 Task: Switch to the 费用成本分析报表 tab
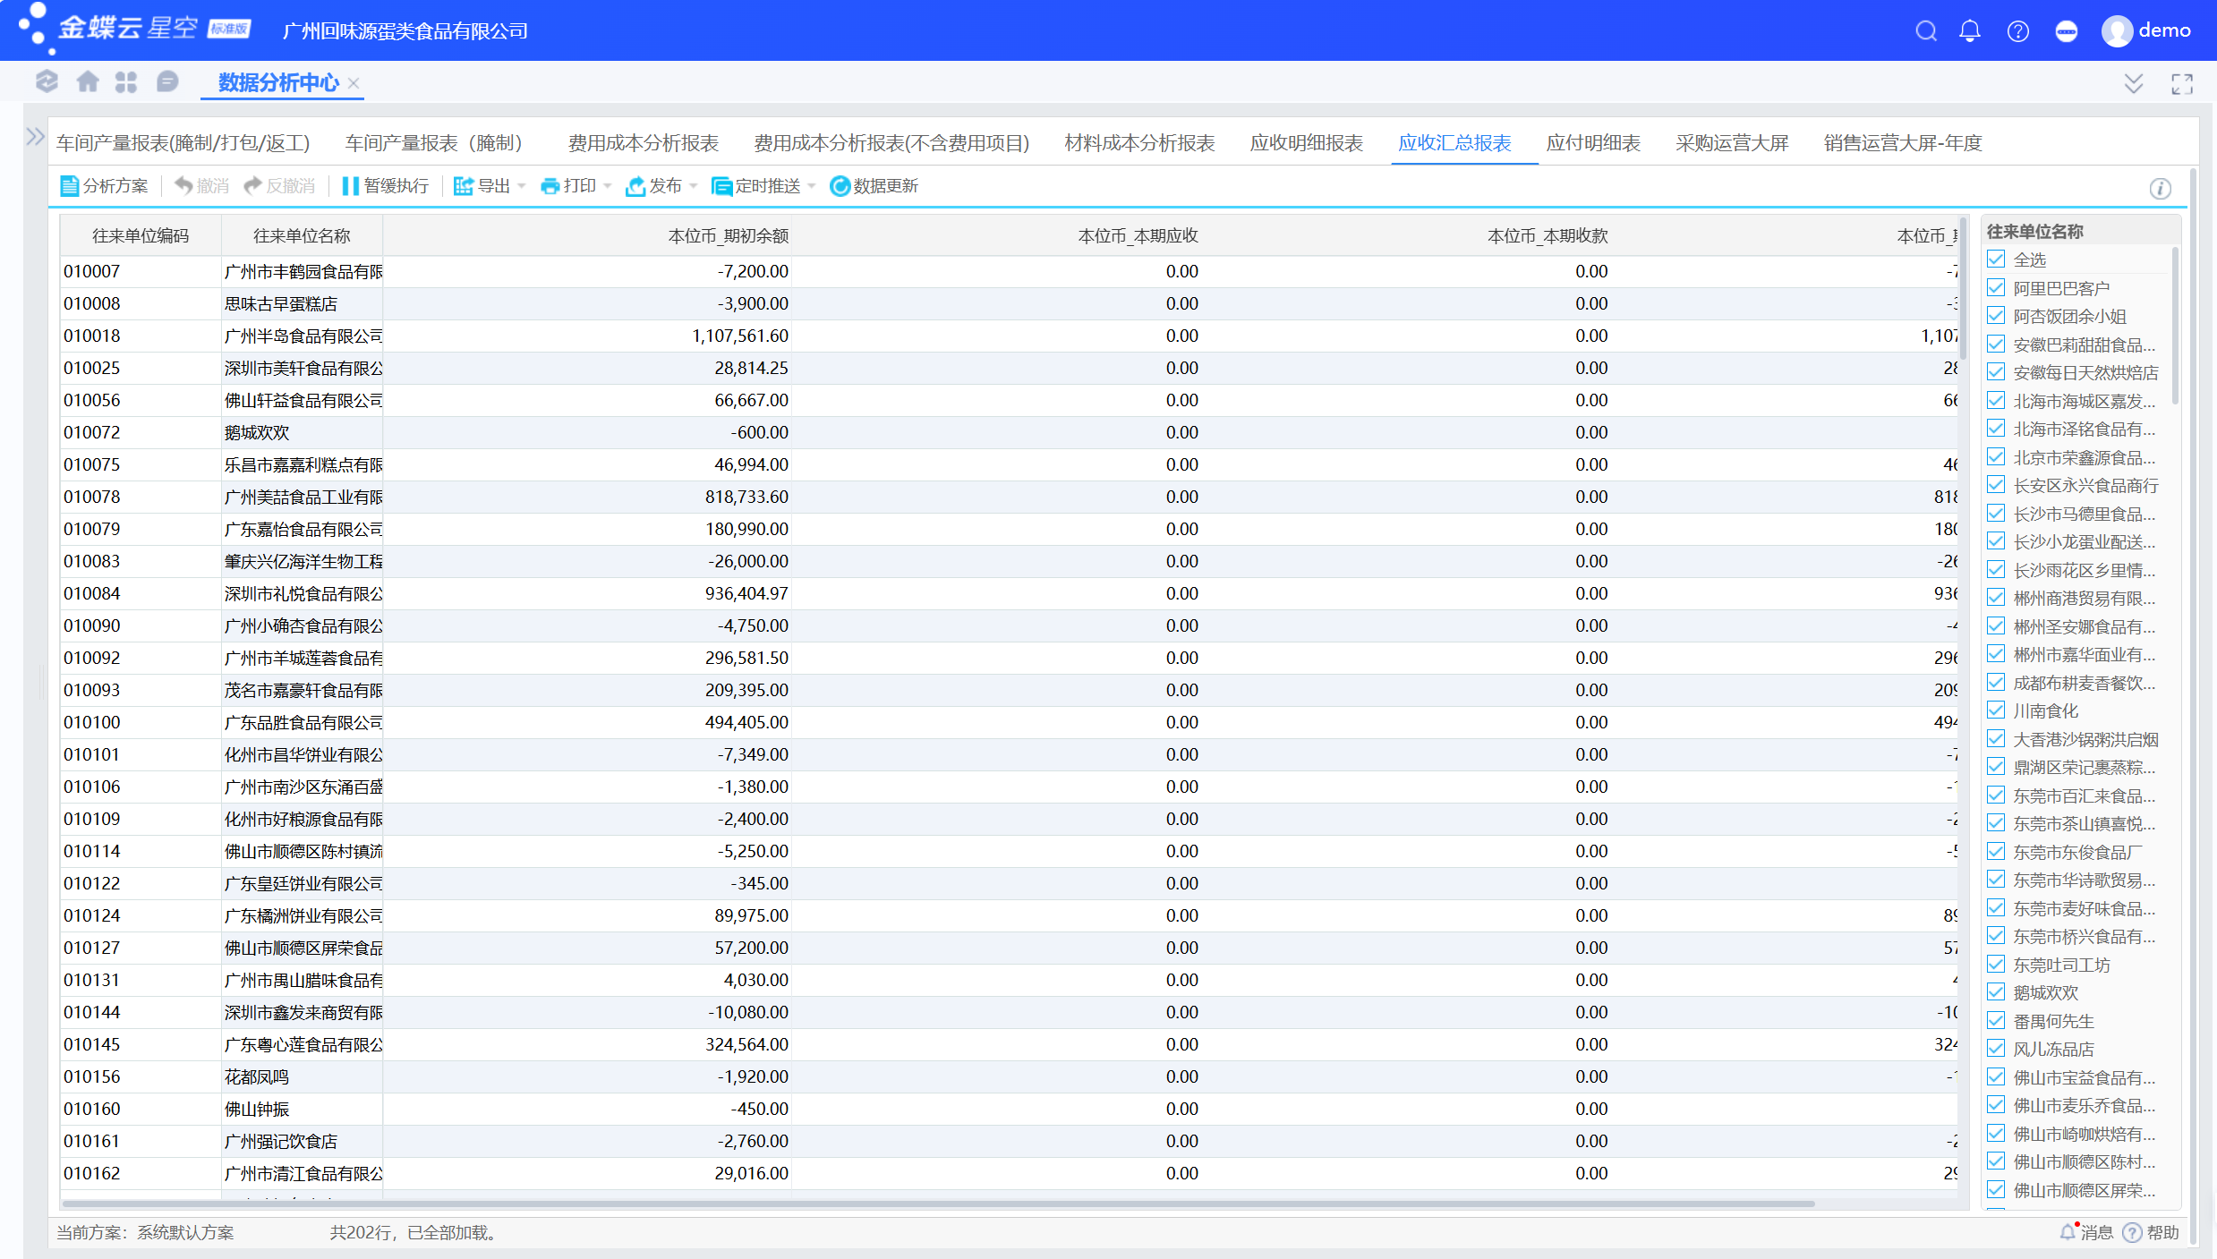click(644, 143)
